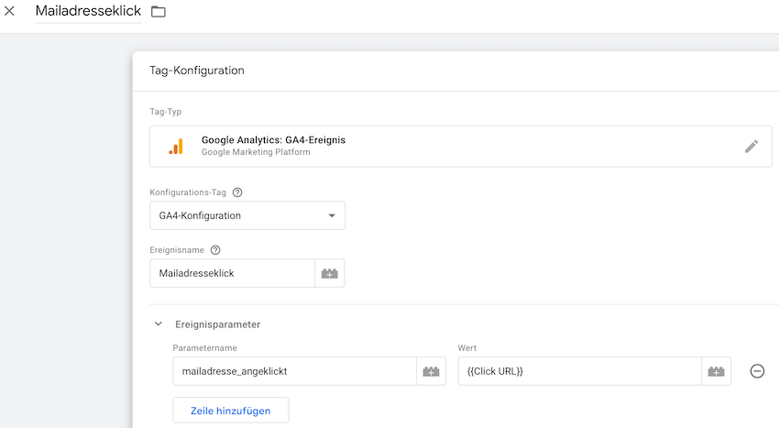Open variable picker beside the Parametername field

[x=431, y=371]
